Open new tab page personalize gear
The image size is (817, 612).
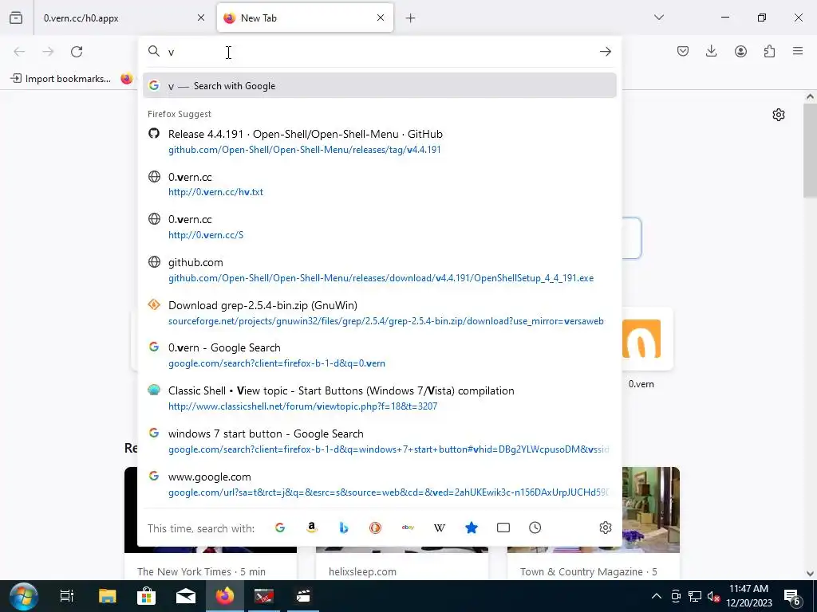point(779,115)
